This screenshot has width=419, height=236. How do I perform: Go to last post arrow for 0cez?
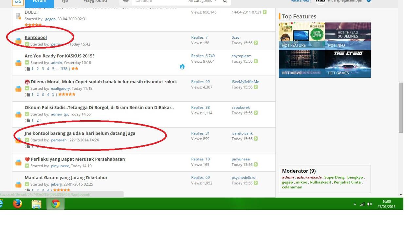point(256,43)
